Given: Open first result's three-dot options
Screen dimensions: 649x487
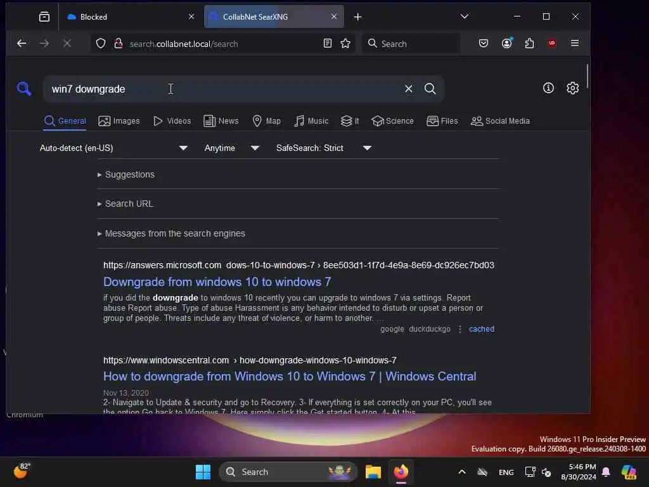Looking at the screenshot, I should click(460, 329).
